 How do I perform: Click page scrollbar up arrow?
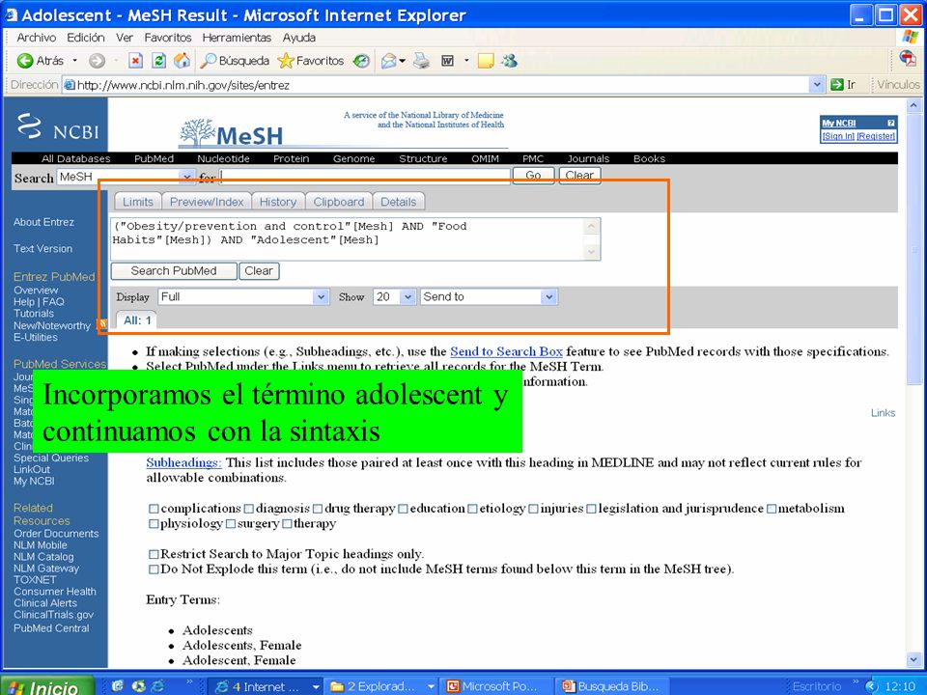tap(914, 106)
